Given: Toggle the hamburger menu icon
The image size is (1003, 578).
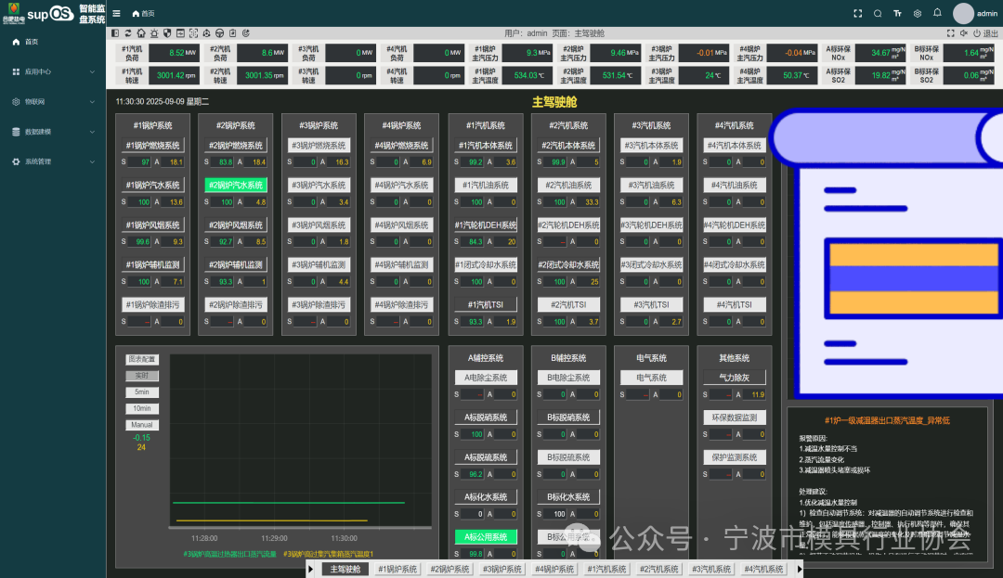Looking at the screenshot, I should point(116,13).
